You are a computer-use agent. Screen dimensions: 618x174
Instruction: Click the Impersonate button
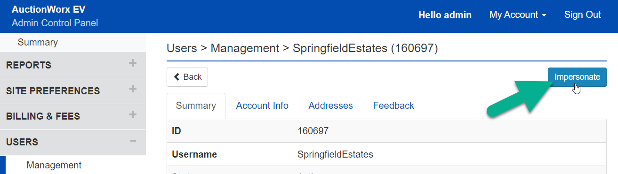tap(577, 77)
